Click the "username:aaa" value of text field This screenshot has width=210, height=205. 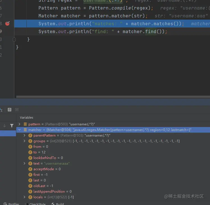pos(57,163)
